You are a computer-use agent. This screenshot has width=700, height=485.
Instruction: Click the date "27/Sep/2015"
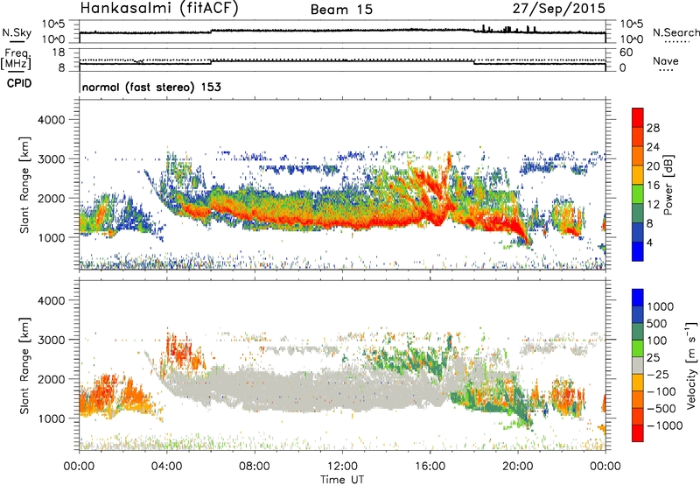point(559,9)
